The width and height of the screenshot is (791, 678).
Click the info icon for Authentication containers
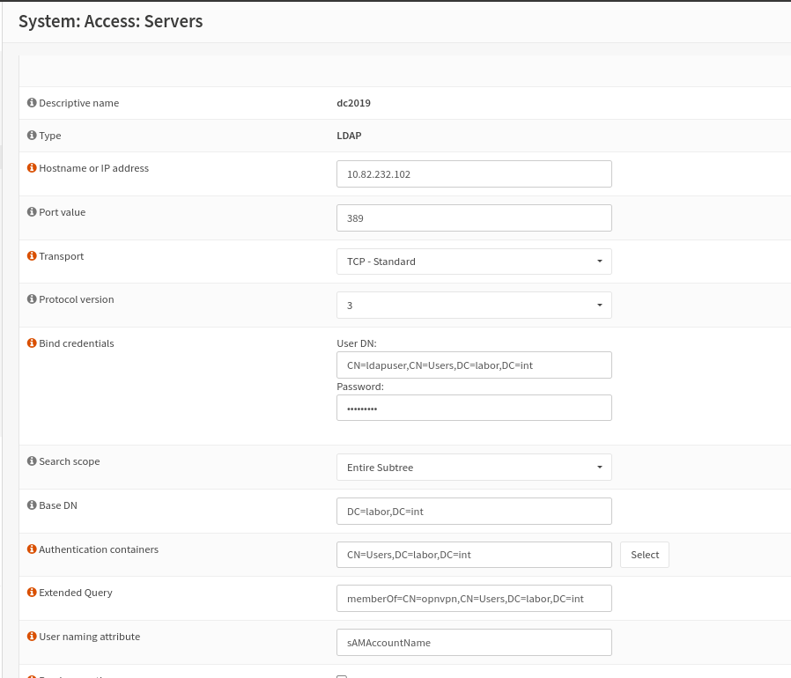point(31,549)
